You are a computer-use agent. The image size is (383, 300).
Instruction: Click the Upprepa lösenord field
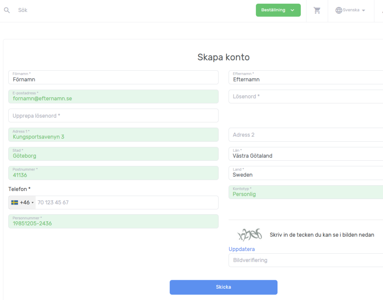tap(113, 116)
